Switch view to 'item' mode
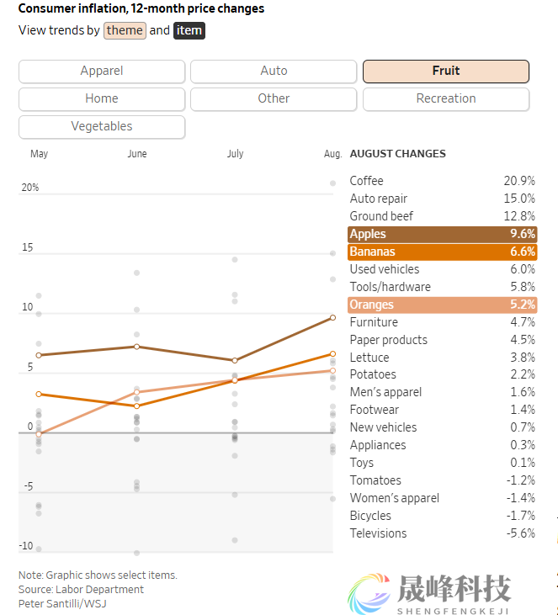 [189, 30]
